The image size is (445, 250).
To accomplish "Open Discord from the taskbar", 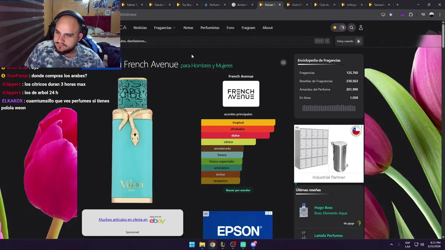I will click(253, 244).
